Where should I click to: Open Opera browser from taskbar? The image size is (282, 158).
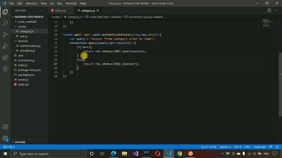coord(158,154)
